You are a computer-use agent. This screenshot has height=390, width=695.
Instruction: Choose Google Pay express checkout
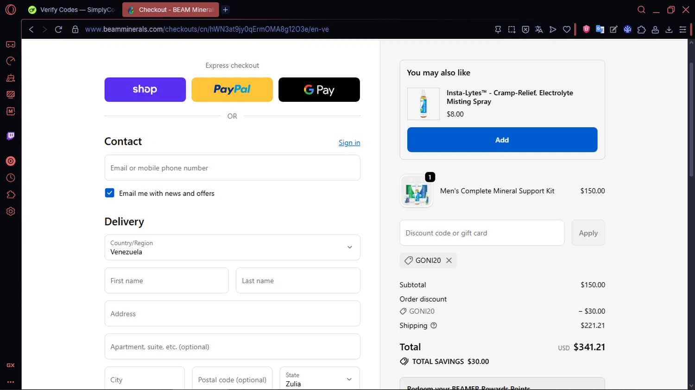click(319, 90)
